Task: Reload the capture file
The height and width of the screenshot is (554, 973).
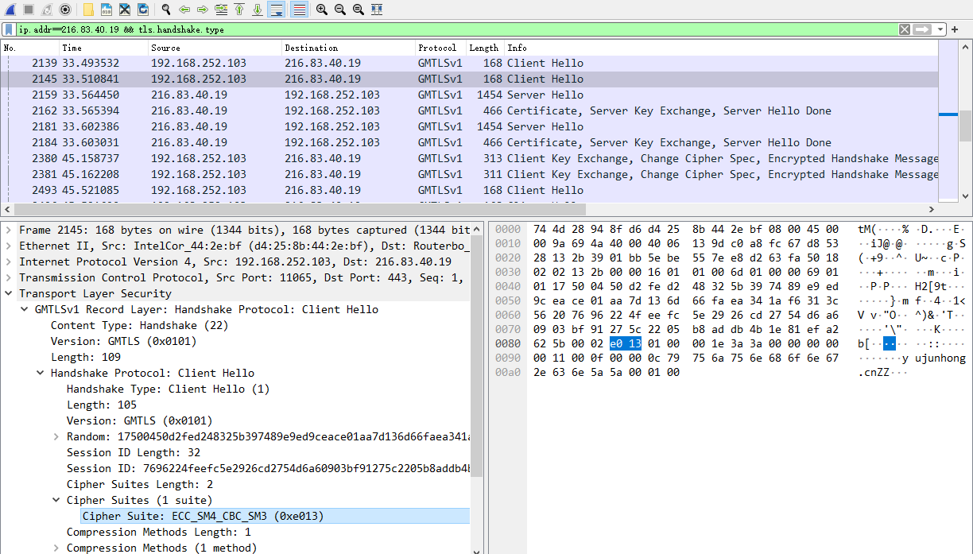Action: (143, 10)
